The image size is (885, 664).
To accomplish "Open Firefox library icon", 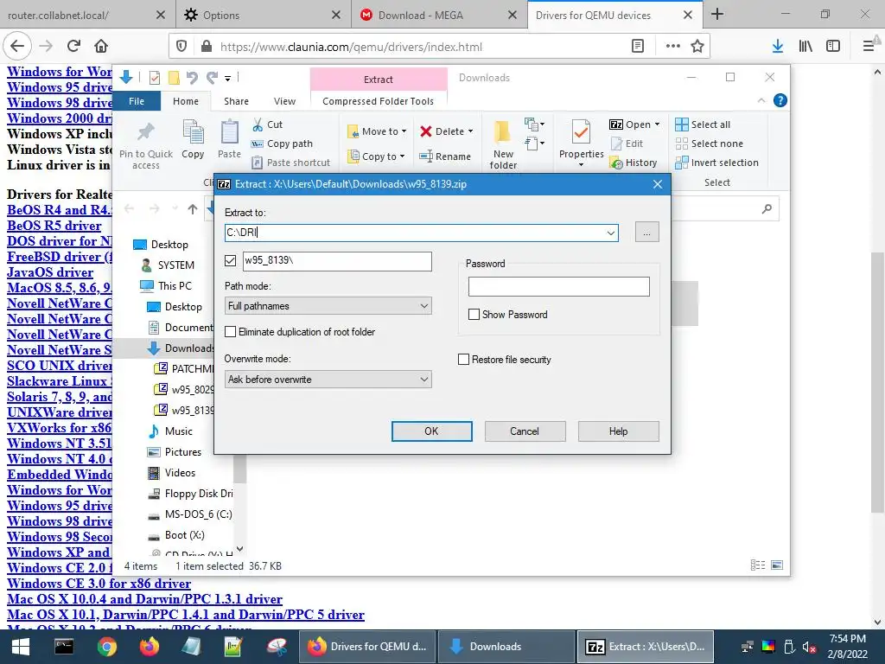I will 805,47.
